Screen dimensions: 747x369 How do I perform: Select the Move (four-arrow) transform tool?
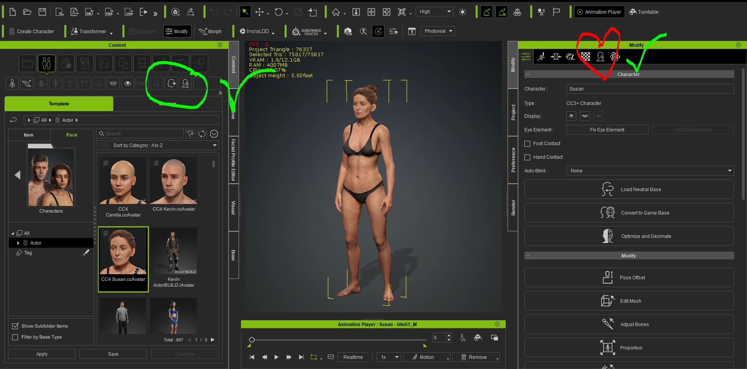coord(259,12)
